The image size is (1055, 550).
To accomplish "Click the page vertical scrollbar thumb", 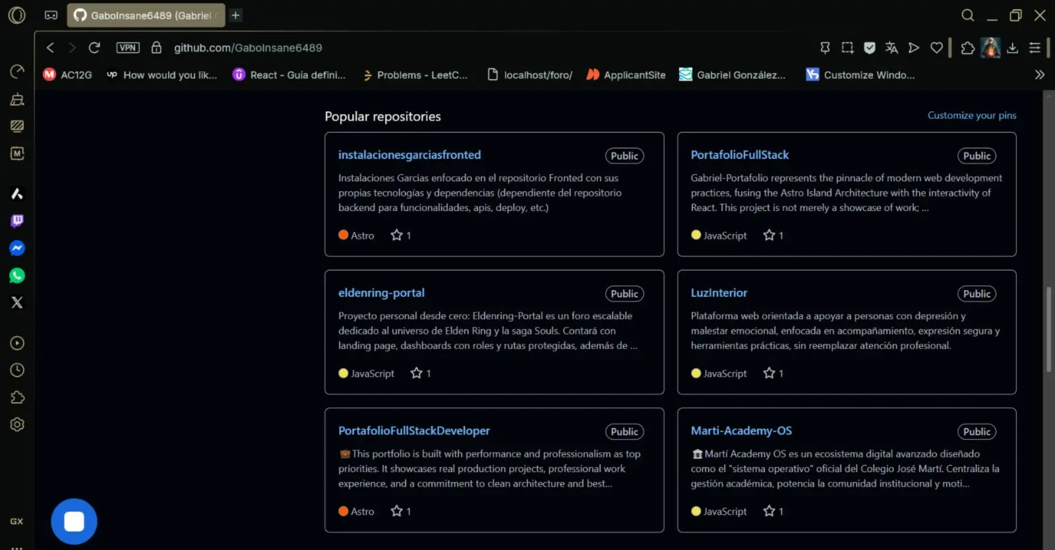I will 1048,330.
